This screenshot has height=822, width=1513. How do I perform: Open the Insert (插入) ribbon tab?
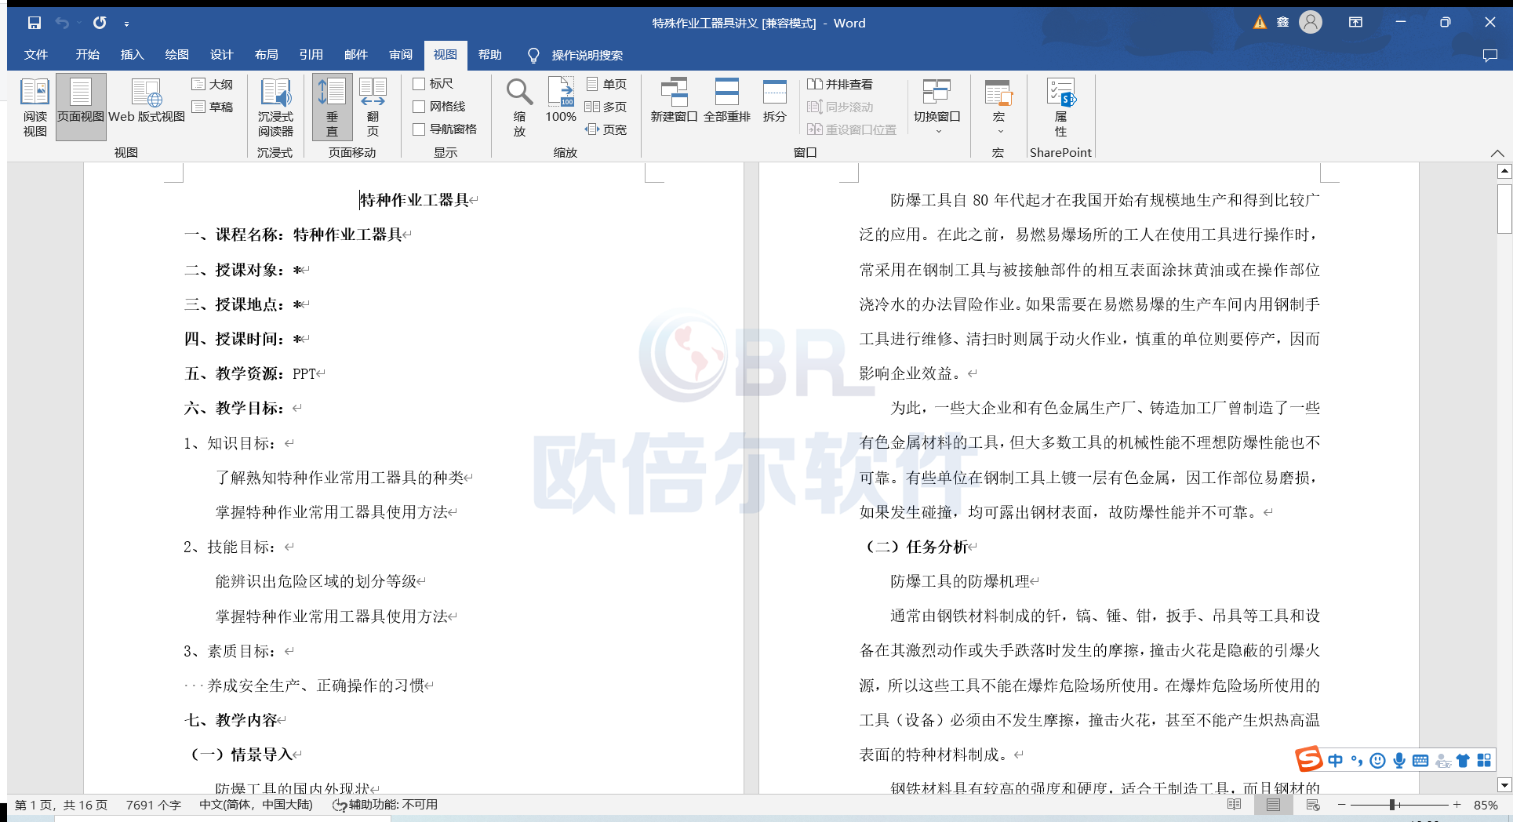(x=132, y=55)
